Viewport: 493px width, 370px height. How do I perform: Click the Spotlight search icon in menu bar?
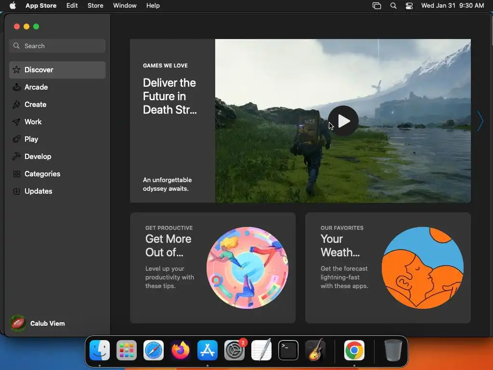coord(393,6)
